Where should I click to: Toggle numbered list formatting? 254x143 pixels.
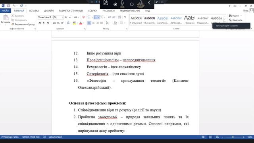[96, 17]
